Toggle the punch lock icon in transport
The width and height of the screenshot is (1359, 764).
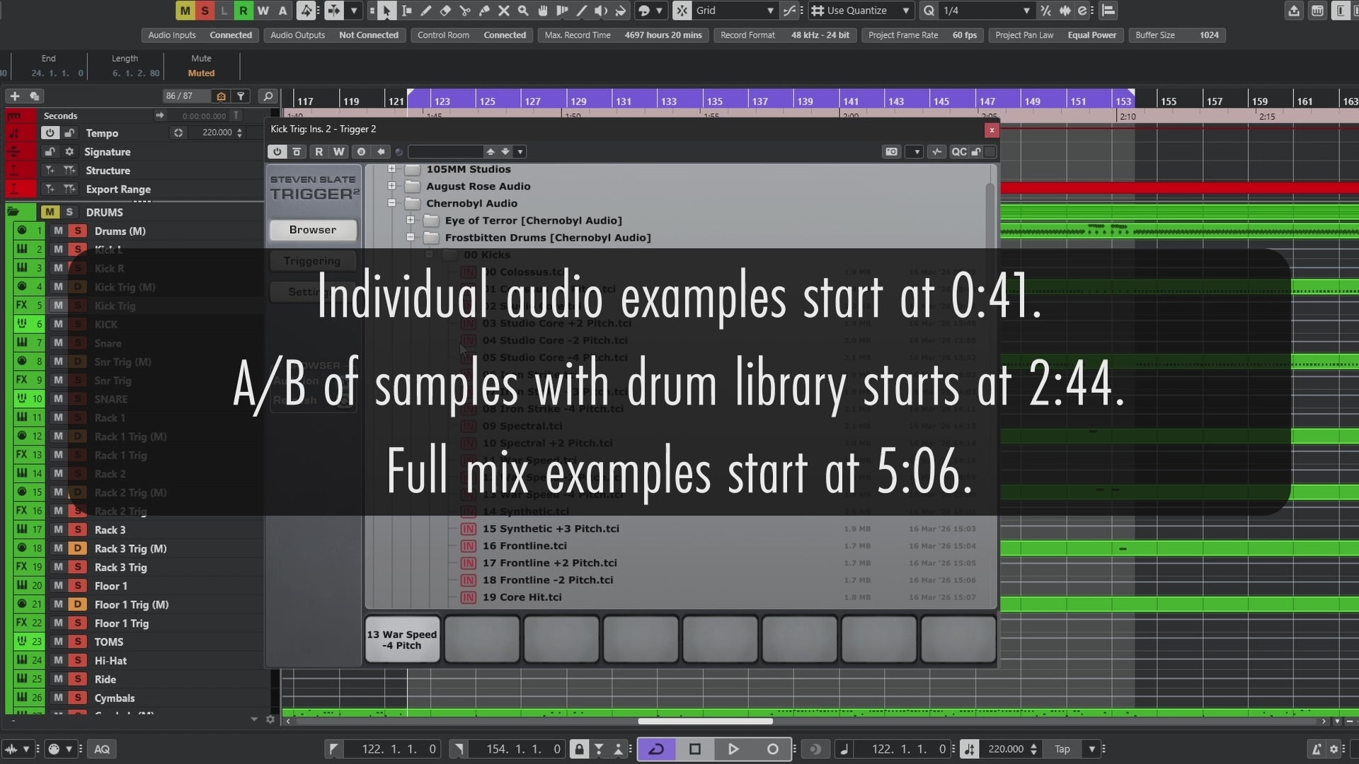tap(580, 749)
